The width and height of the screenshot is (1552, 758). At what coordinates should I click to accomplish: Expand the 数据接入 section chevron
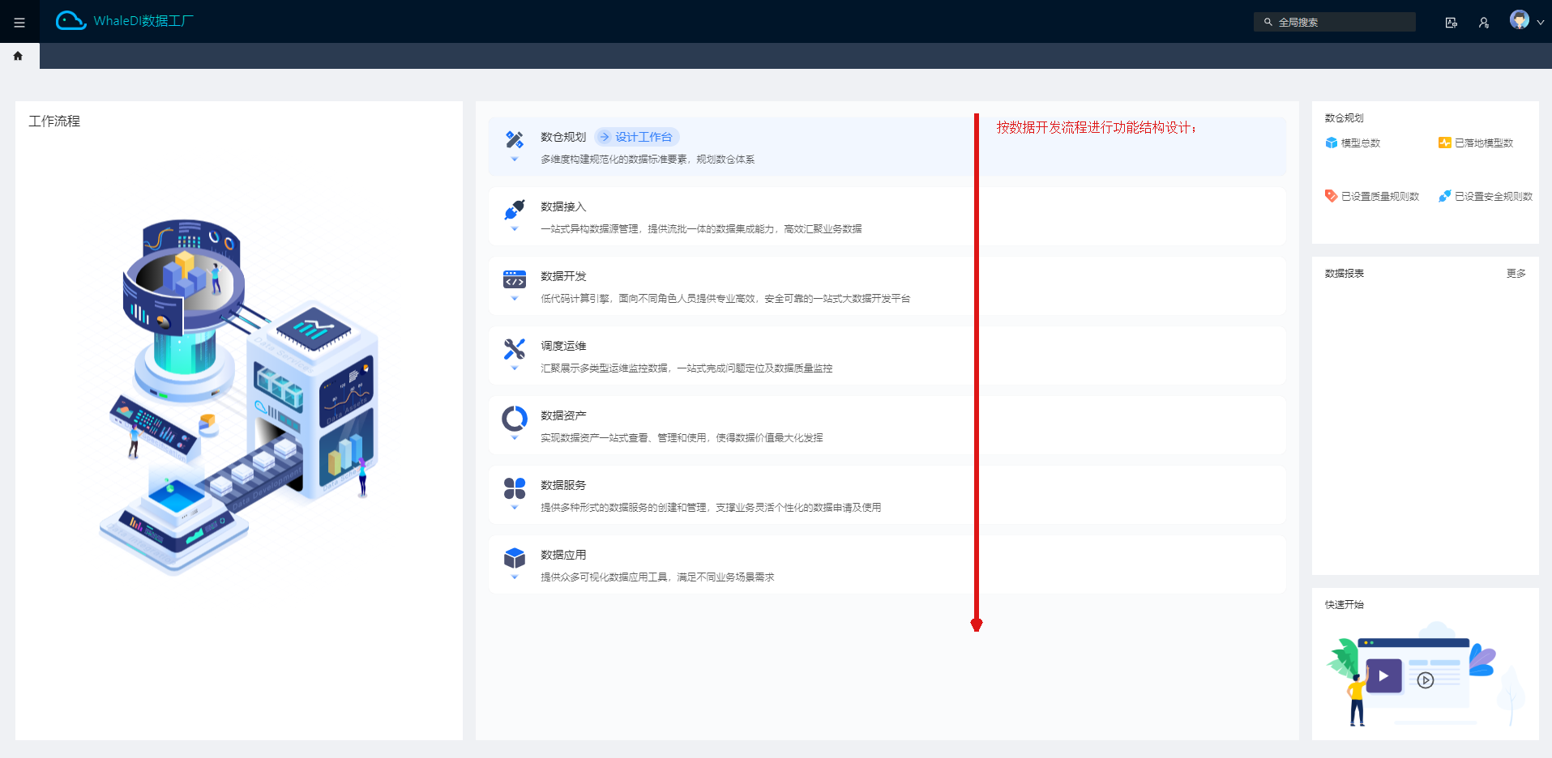(515, 229)
